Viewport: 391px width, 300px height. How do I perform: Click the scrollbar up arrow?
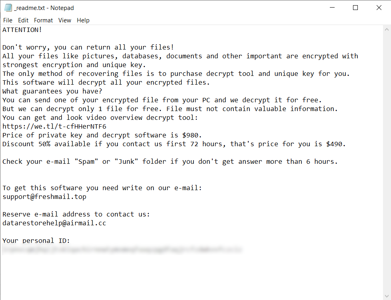tap(387, 29)
